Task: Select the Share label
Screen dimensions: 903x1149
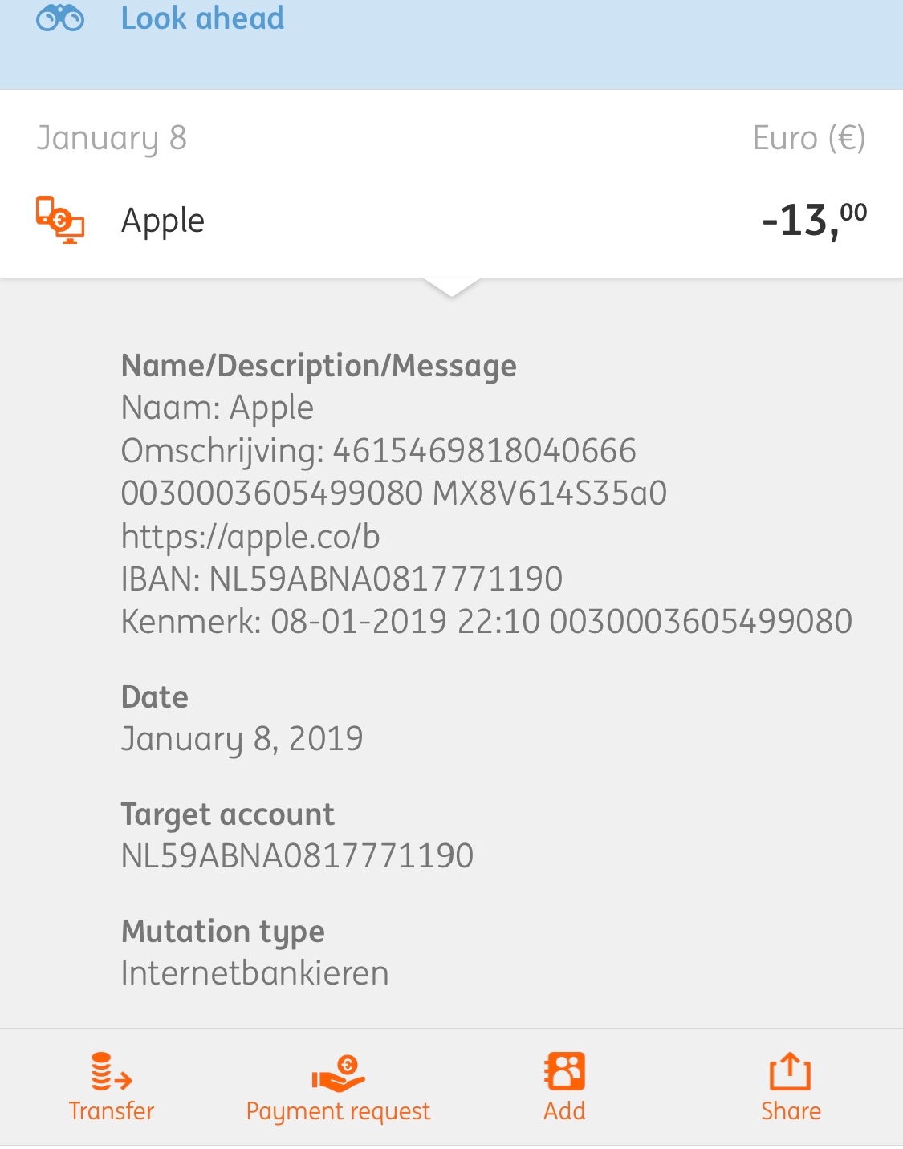Action: coord(791,1111)
